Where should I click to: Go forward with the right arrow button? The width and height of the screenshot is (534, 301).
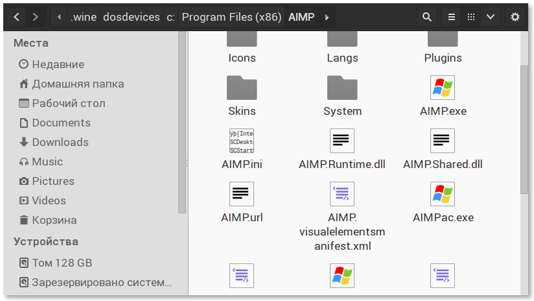coord(35,17)
